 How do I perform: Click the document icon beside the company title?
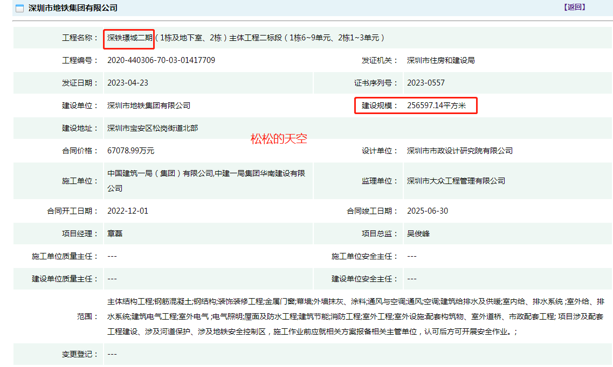[19, 8]
